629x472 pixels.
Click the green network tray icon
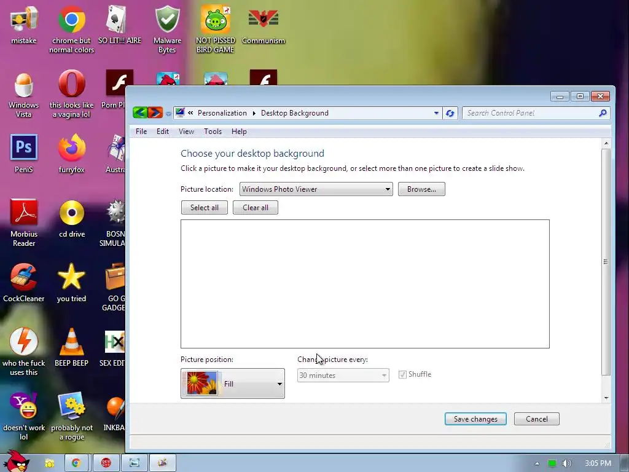[552, 463]
